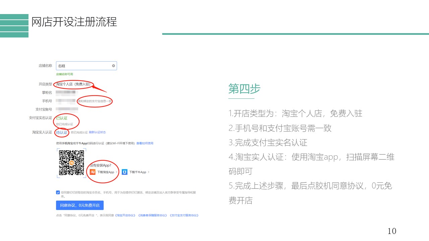Open the 查看如何使用 link
The image size is (429, 241).
click(x=145, y=143)
